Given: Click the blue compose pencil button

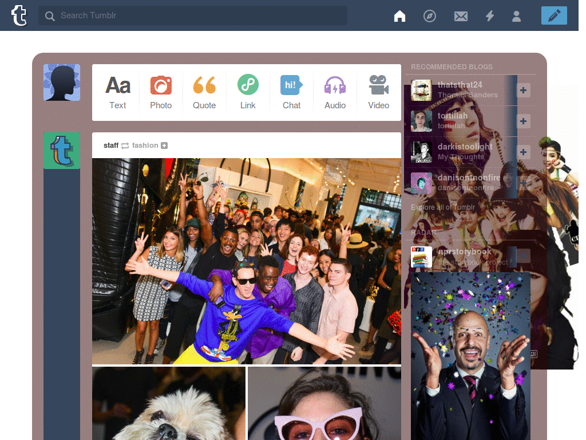Looking at the screenshot, I should 554,15.
